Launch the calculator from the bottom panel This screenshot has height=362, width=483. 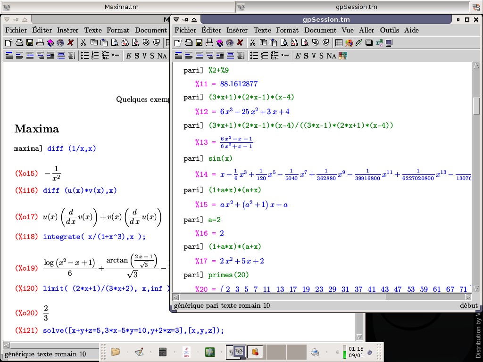click(x=163, y=352)
